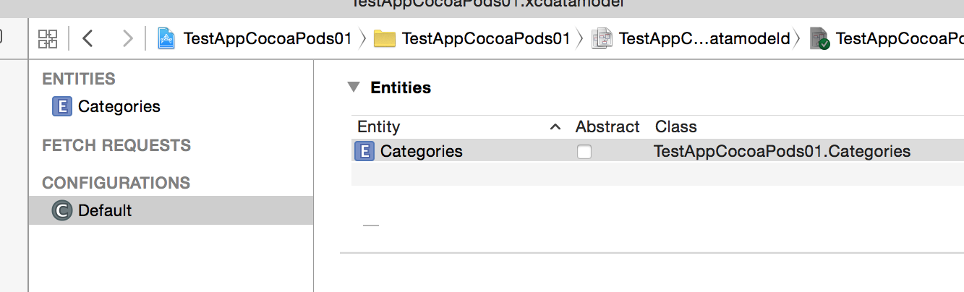Go back with the left arrow
Viewport: 964px width, 292px height.
click(88, 38)
